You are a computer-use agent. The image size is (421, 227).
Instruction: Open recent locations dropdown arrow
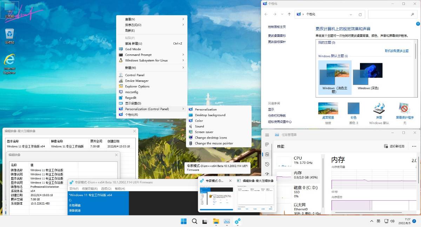pyautogui.click(x=282, y=14)
